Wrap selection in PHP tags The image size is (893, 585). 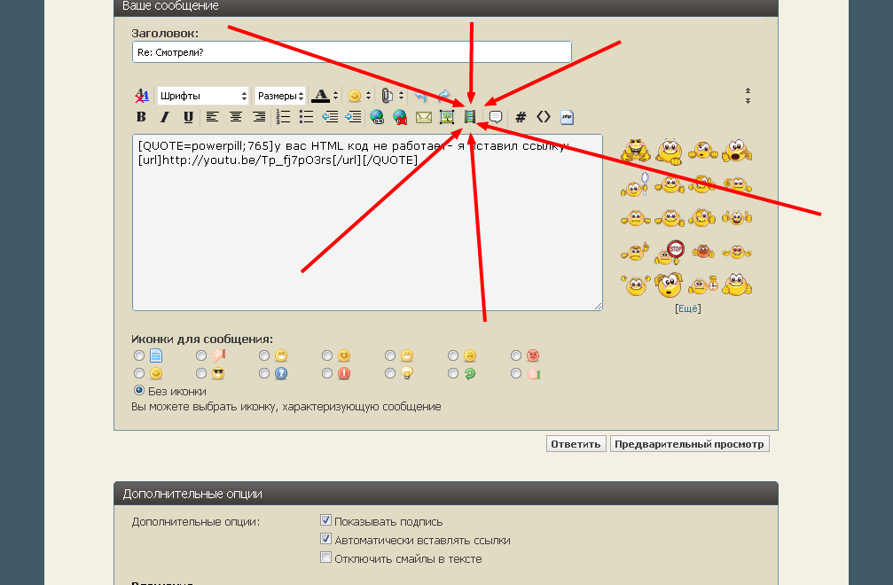pos(568,117)
